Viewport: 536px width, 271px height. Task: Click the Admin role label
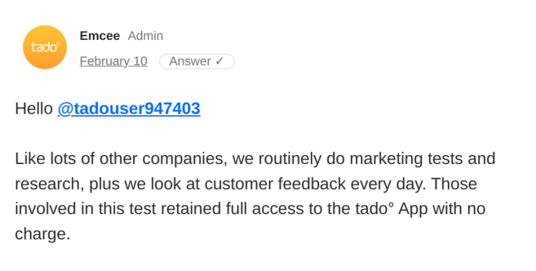tap(146, 36)
